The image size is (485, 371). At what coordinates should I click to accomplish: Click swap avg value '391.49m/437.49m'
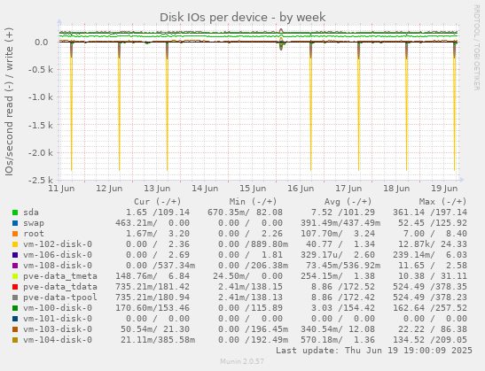[340, 223]
